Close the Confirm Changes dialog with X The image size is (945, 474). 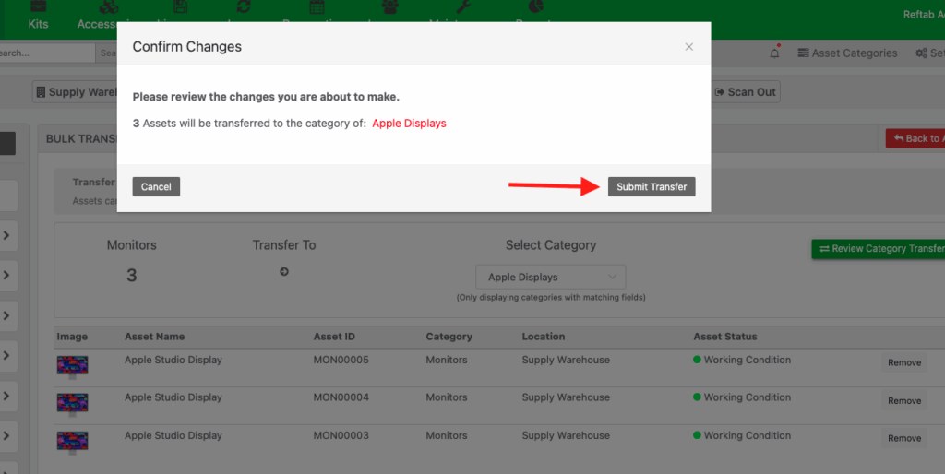click(x=688, y=47)
